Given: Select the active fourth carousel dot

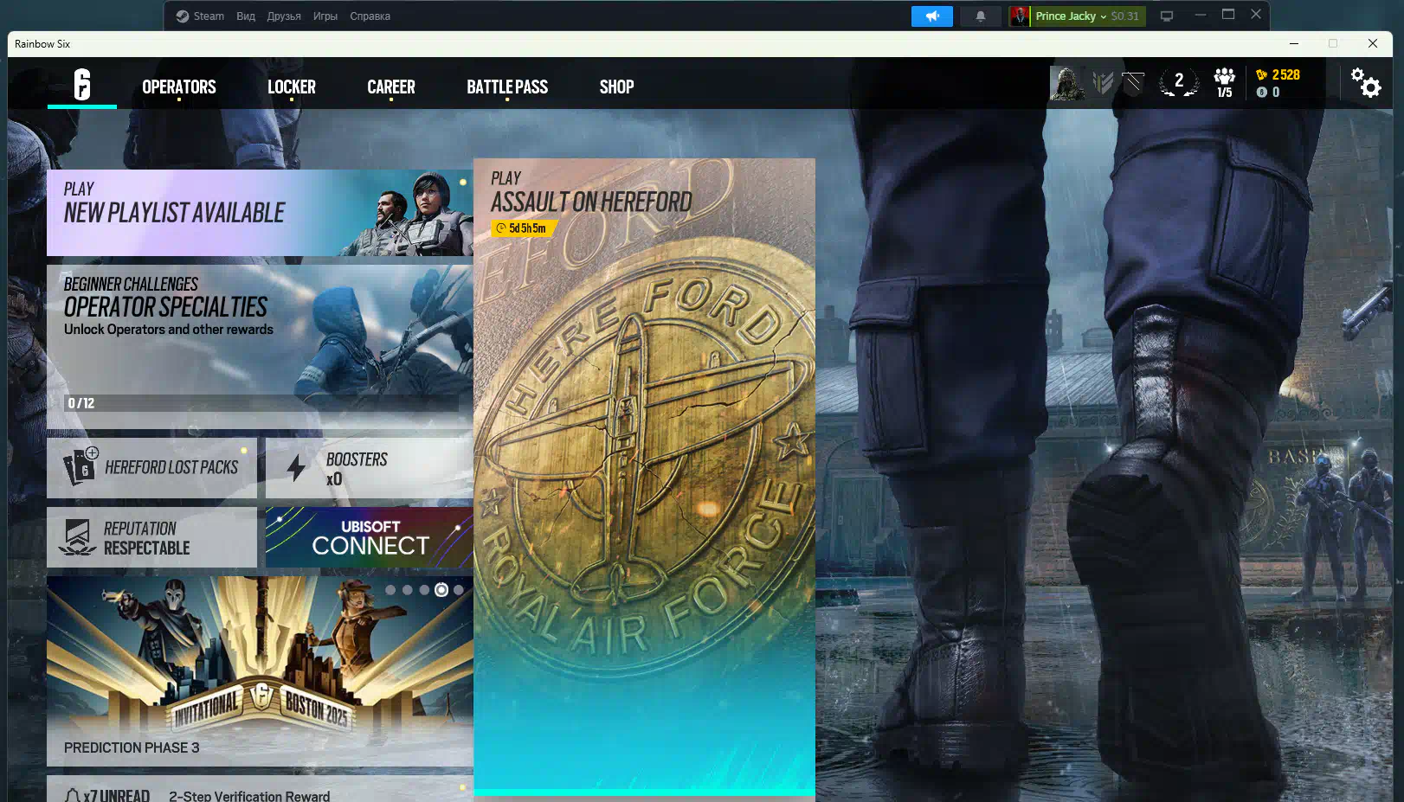Looking at the screenshot, I should (x=441, y=590).
